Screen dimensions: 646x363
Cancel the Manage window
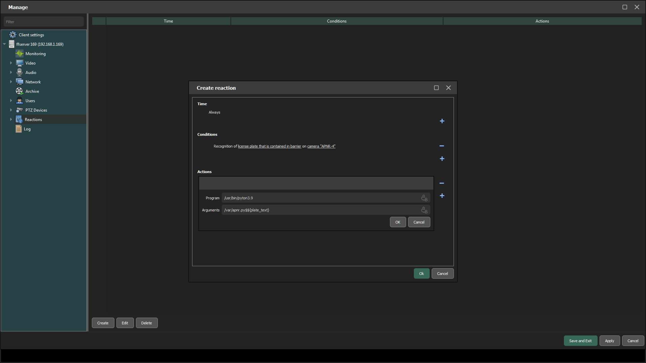pos(633,341)
